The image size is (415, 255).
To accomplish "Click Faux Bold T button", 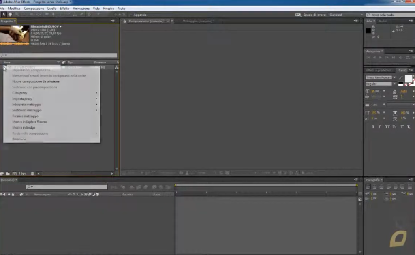I will click(373, 127).
